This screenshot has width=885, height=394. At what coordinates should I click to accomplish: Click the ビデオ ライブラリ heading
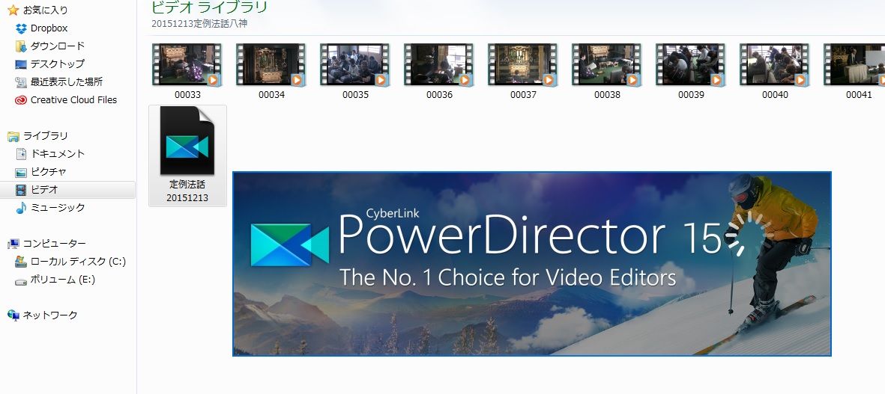pyautogui.click(x=209, y=7)
